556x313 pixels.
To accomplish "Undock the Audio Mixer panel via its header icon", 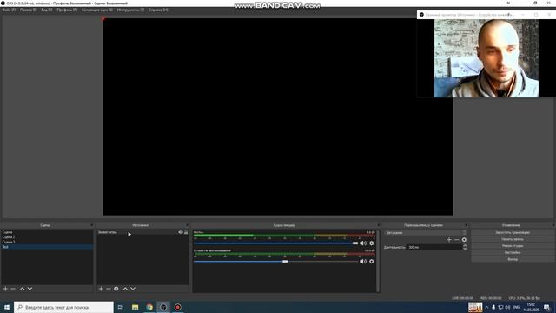I will click(379, 225).
